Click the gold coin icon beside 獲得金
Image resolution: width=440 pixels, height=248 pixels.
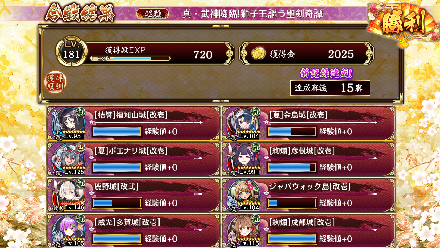coord(258,54)
